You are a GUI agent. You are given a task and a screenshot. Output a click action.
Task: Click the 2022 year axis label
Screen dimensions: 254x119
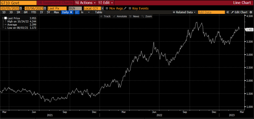159,115
